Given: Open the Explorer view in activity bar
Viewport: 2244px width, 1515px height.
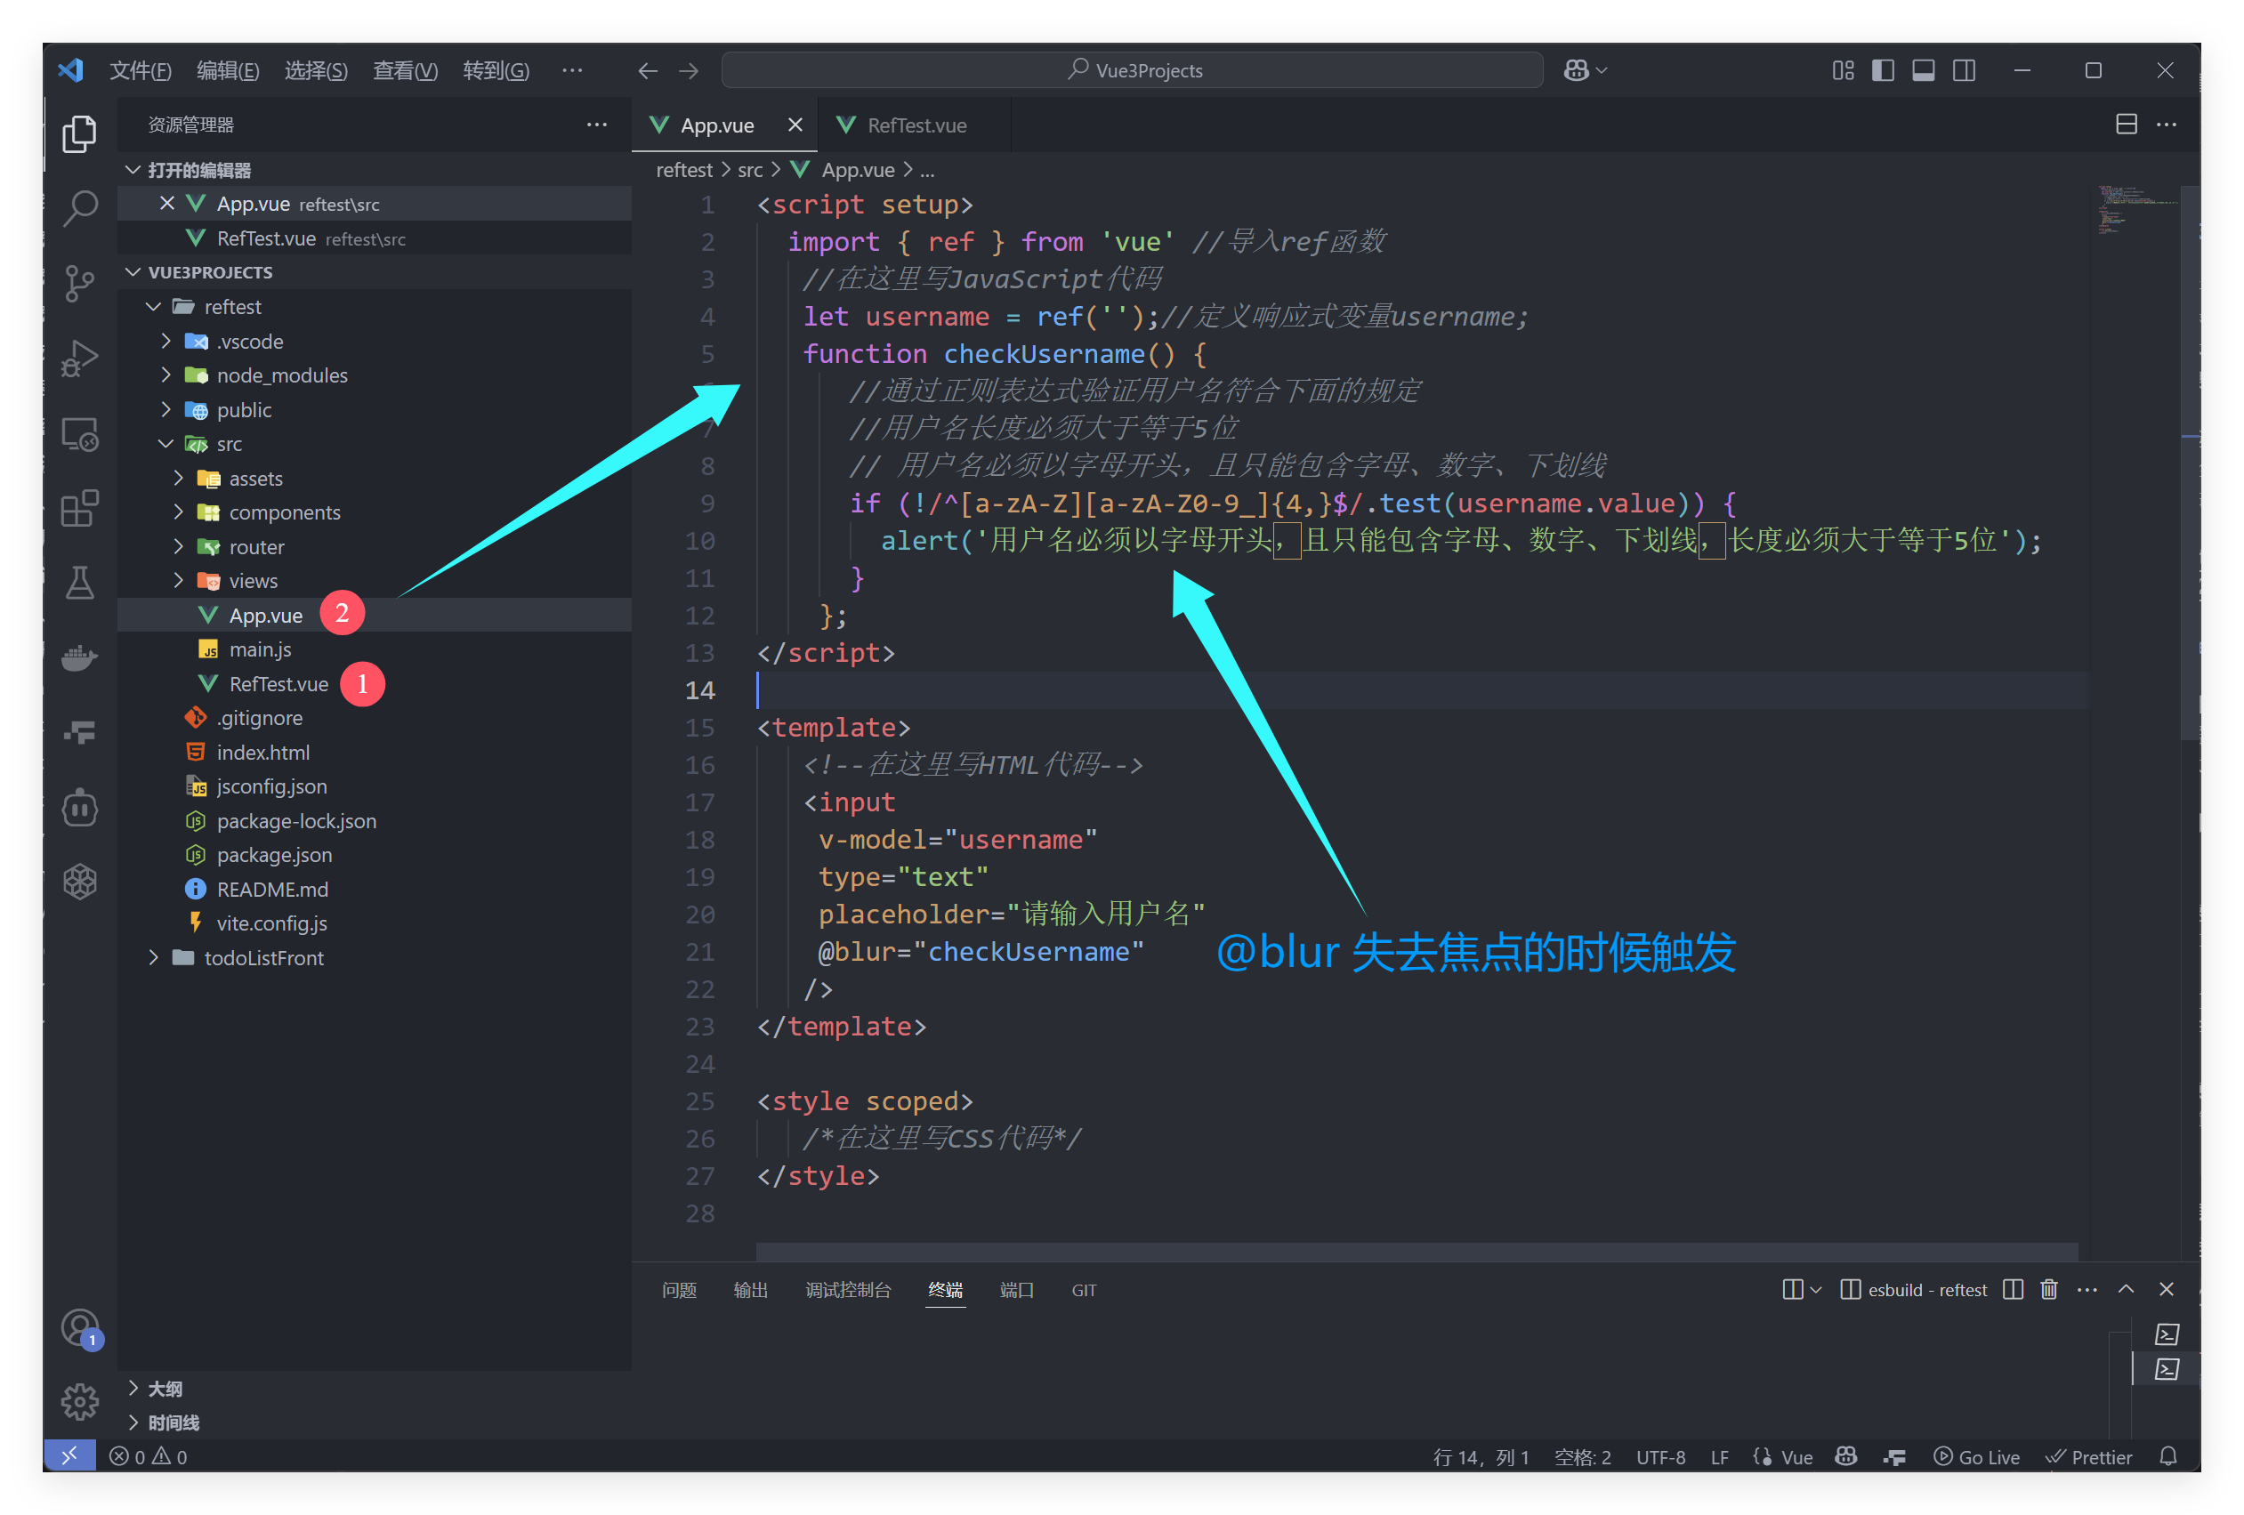Looking at the screenshot, I should (80, 133).
